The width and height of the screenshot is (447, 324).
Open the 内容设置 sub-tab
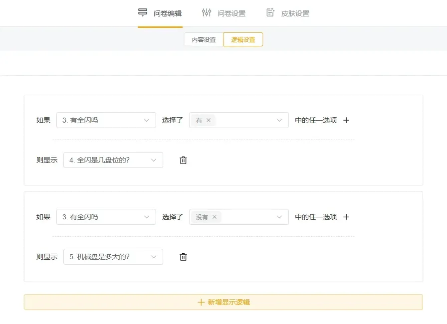tap(204, 40)
